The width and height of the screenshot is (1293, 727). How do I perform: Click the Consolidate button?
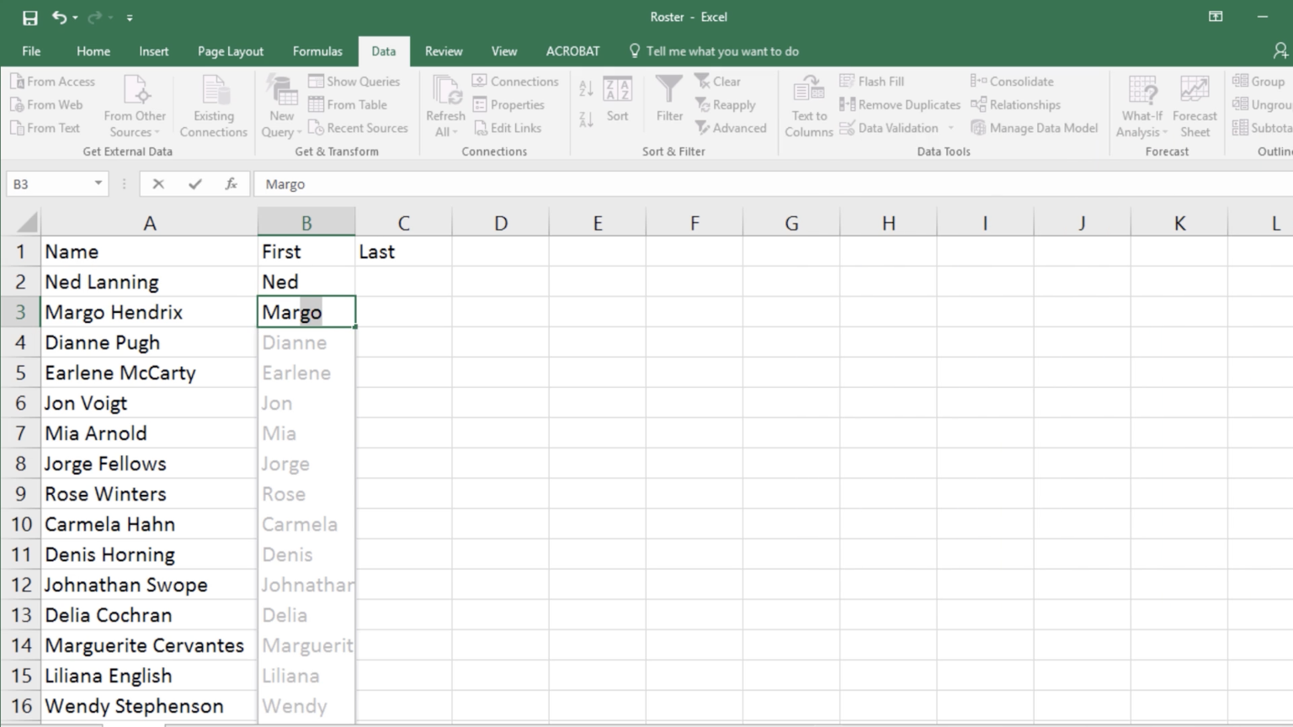click(x=1012, y=82)
